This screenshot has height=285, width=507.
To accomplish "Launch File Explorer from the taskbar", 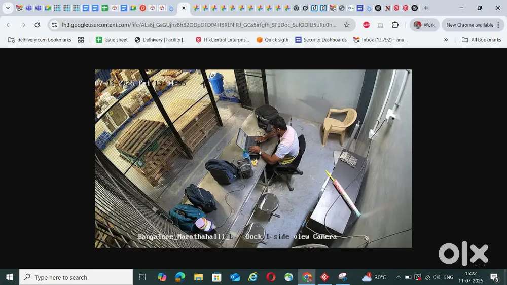I will coord(198,277).
